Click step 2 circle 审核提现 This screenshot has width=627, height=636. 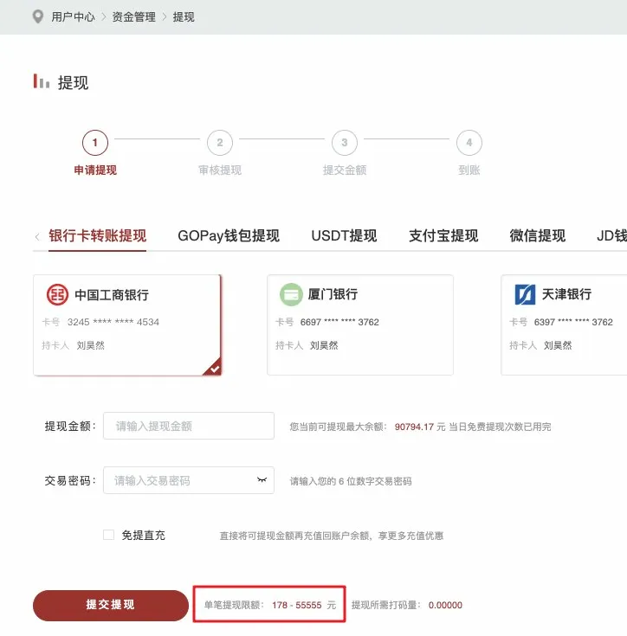point(219,143)
